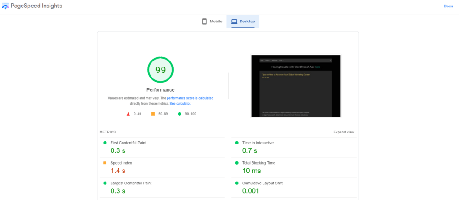Image resolution: width=459 pixels, height=200 pixels.
Task: Click the website screenshot thumbnail
Action: coord(296,86)
